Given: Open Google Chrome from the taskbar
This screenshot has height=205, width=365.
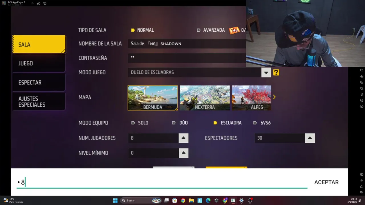Looking at the screenshot, I should [183, 200].
